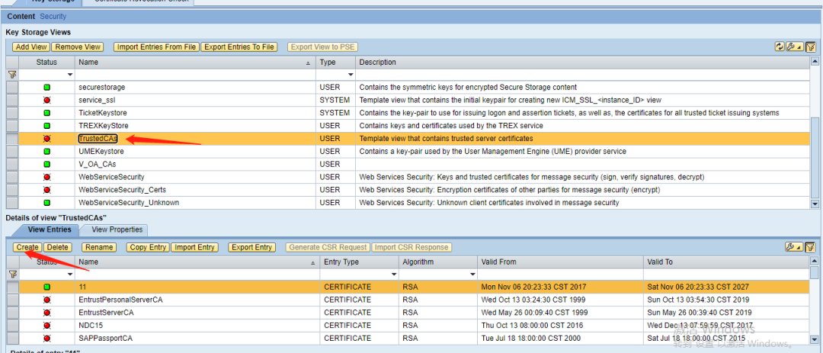Click the Copy Entry button
Screen dimensions: 823x353
(148, 247)
